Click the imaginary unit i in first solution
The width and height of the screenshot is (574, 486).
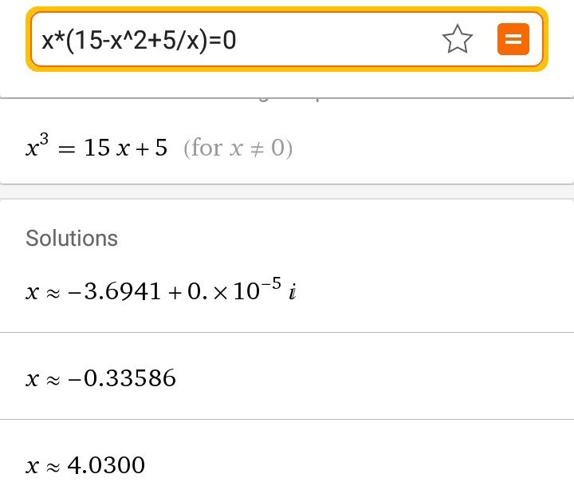pos(293,293)
